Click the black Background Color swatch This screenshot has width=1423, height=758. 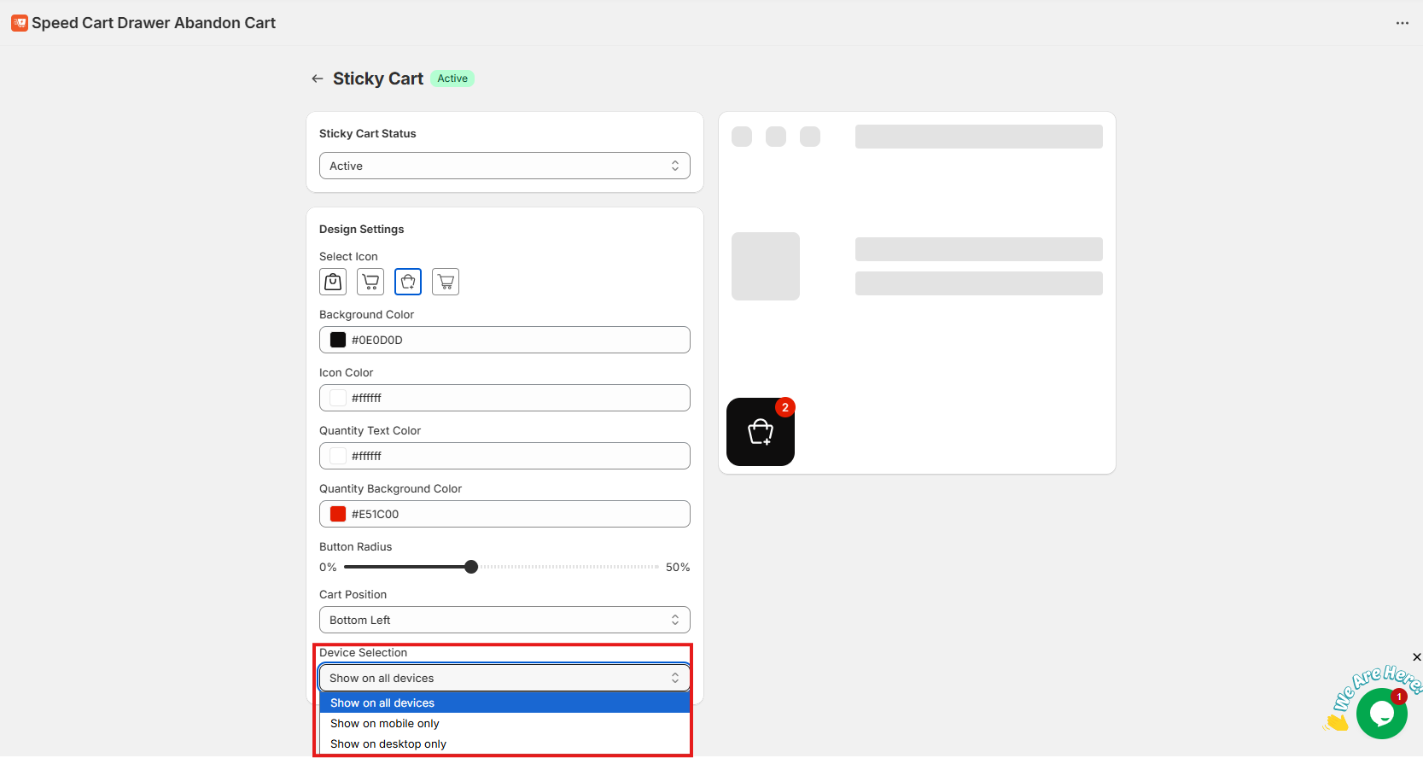pos(338,340)
